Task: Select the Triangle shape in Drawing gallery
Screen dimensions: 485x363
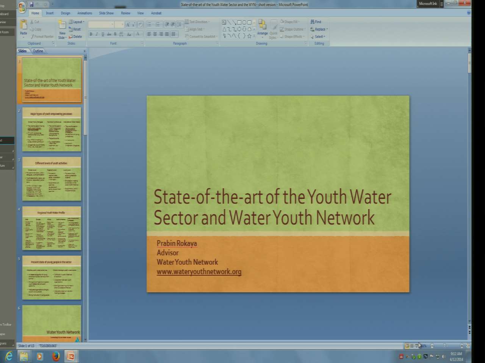Action: pos(224,29)
